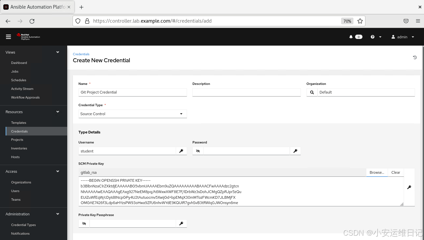Click the key icon beside Private Key Passphrase

tap(181, 224)
